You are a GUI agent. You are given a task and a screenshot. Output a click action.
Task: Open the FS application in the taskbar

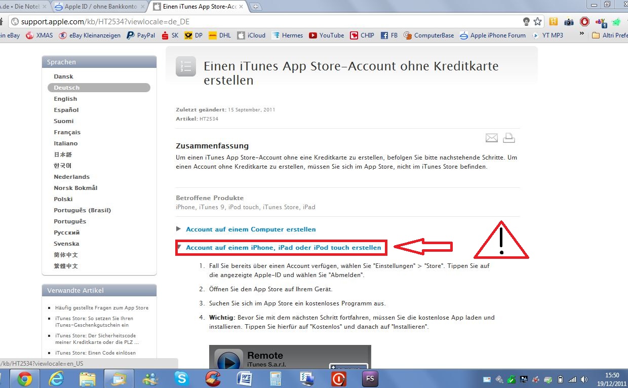tap(370, 378)
